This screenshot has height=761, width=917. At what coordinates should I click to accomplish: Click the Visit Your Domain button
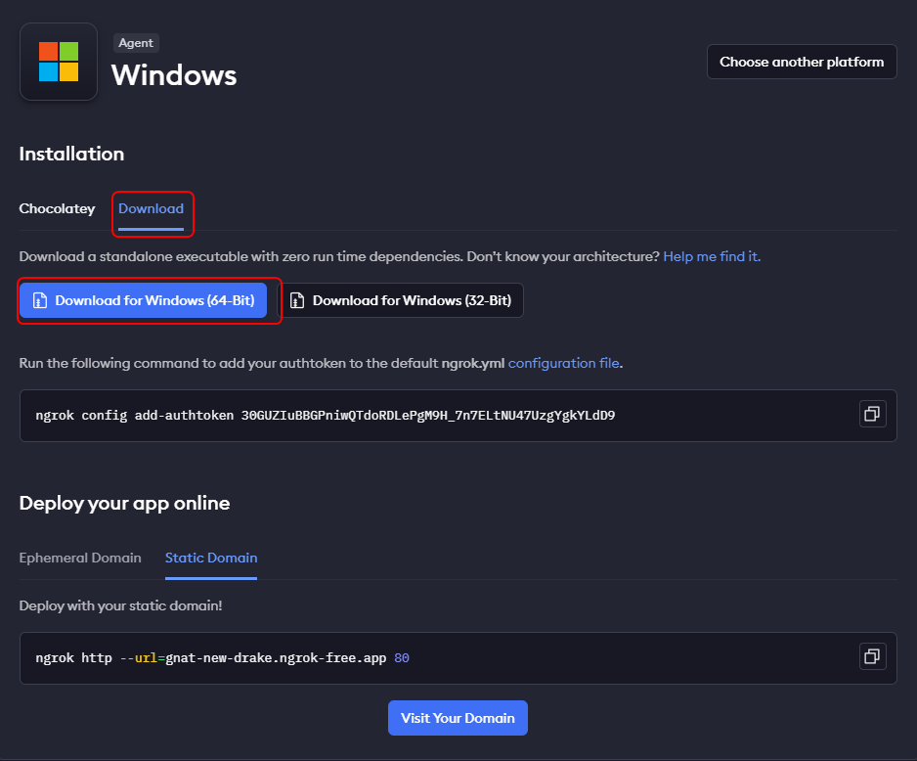point(458,718)
